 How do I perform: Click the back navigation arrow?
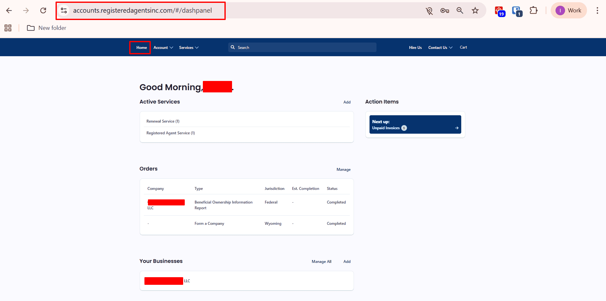click(x=9, y=10)
